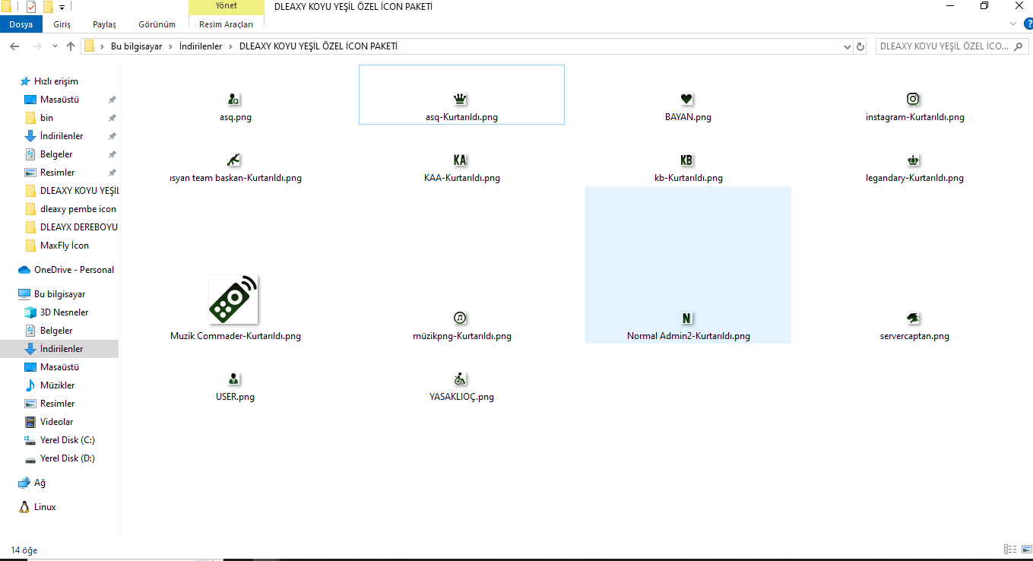Expand the ribbon with the chevron
Image resolution: width=1033 pixels, height=561 pixels.
(1013, 24)
